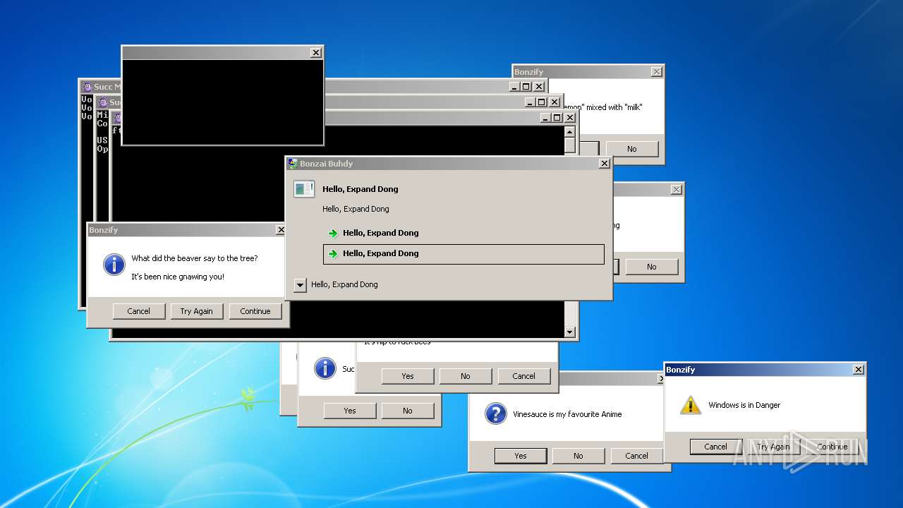
Task: Expand the Bonzai Buhdy details arrow
Action: tap(300, 285)
